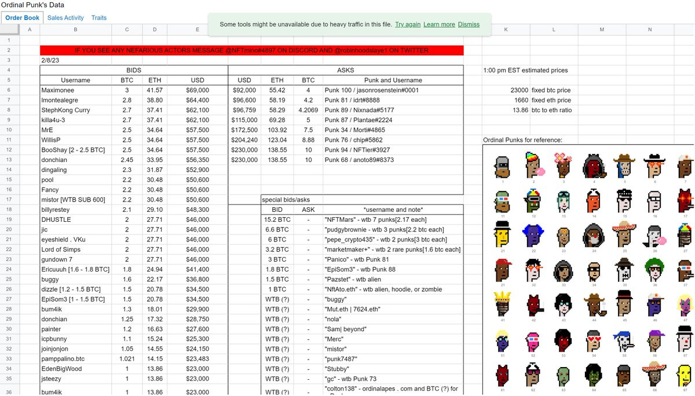Click the 13.86 btc to eth ratio value
695x396 pixels.
click(x=506, y=110)
